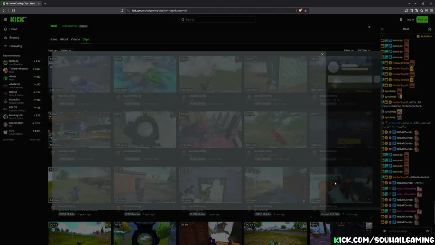Image resolution: width=435 pixels, height=245 pixels.
Task: Click the Arabic language tag
Action: click(x=83, y=26)
